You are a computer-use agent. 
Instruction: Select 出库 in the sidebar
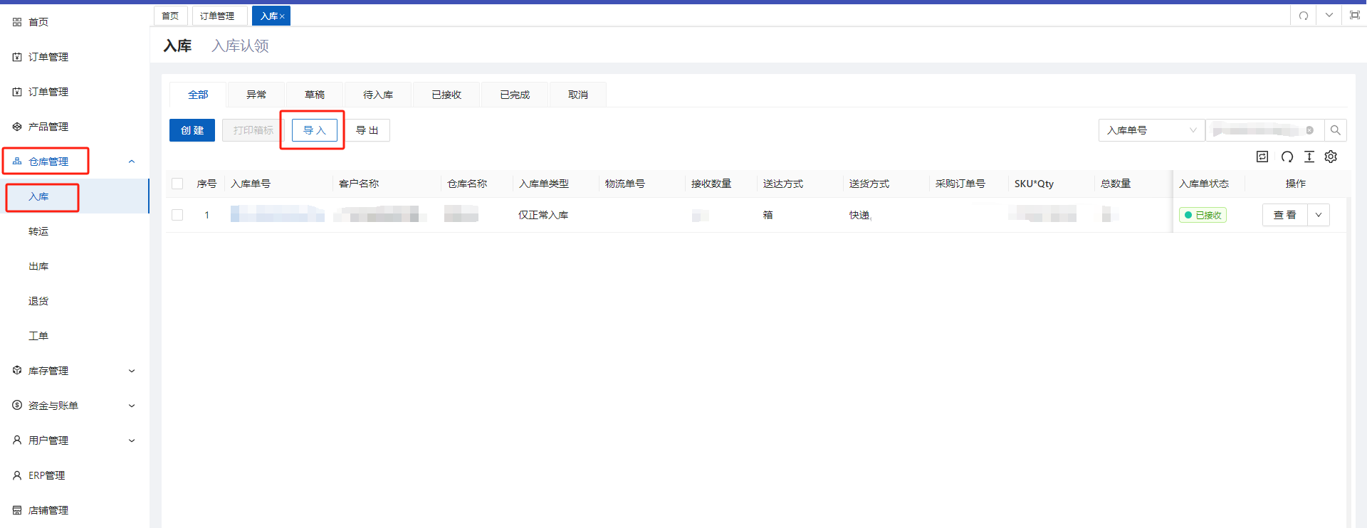pos(38,266)
